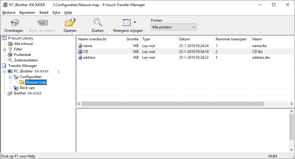Select the Filter tree item
This screenshot has height=159, width=295.
click(18, 49)
